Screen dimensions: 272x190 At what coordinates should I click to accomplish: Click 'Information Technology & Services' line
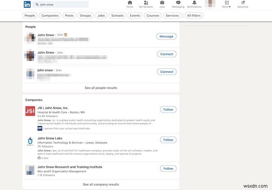[x=72, y=143]
